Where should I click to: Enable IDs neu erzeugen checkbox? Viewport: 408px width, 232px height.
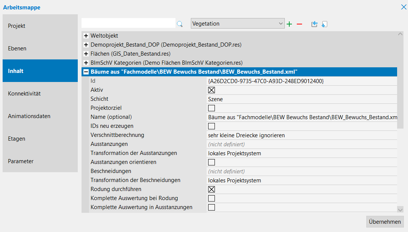(212, 126)
